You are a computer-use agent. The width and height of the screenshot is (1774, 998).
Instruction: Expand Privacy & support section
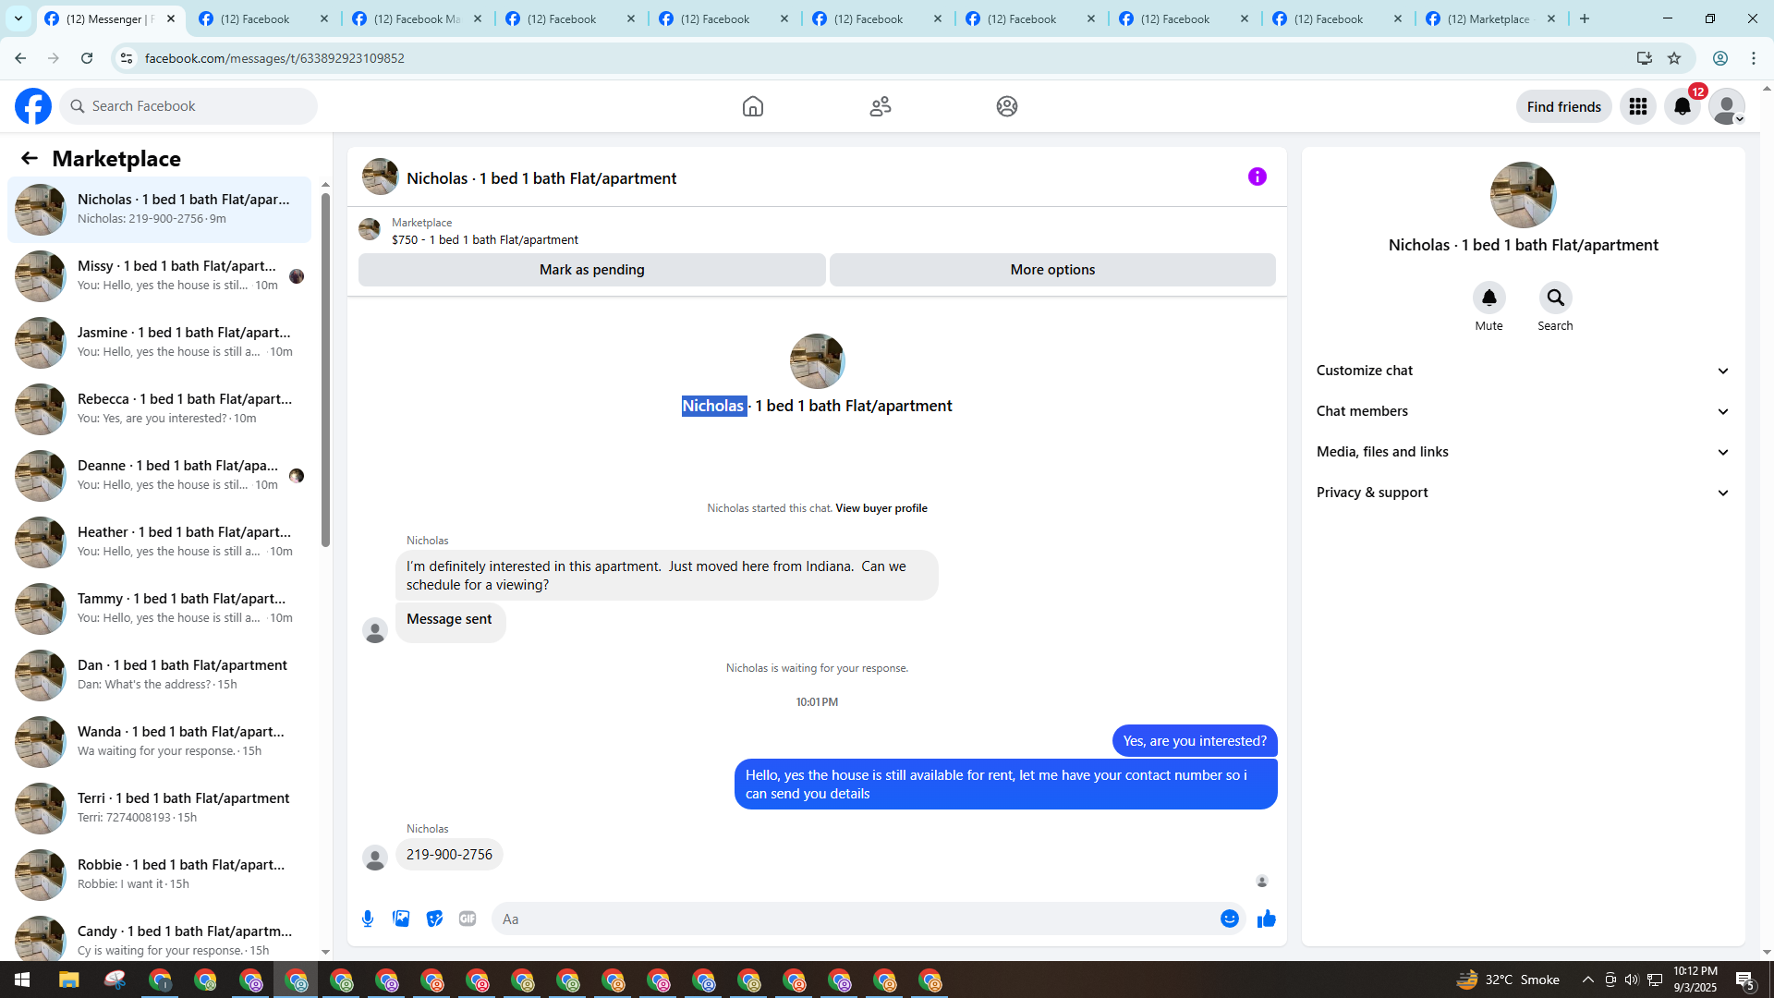pos(1523,493)
